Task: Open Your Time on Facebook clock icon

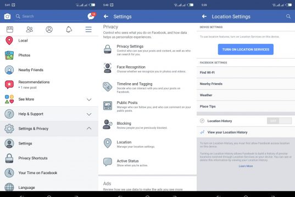Action: pos(9,173)
